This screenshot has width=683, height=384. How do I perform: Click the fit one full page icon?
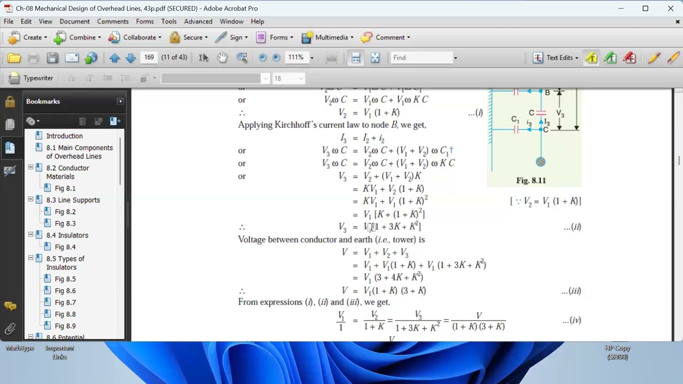375,58
